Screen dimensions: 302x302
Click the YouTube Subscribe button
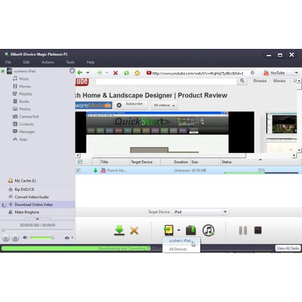pyautogui.click(x=130, y=105)
